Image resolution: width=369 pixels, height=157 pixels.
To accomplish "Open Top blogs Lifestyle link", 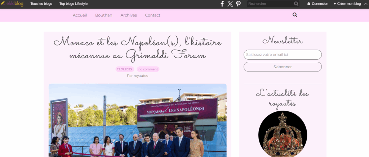I will [74, 4].
